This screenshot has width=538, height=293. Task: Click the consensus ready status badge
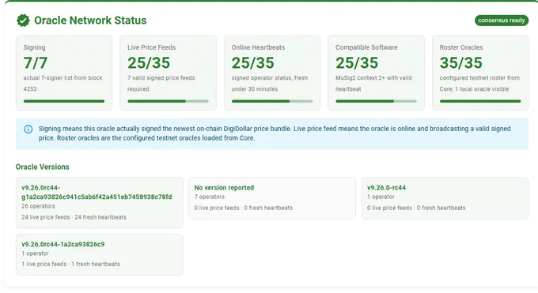(502, 21)
